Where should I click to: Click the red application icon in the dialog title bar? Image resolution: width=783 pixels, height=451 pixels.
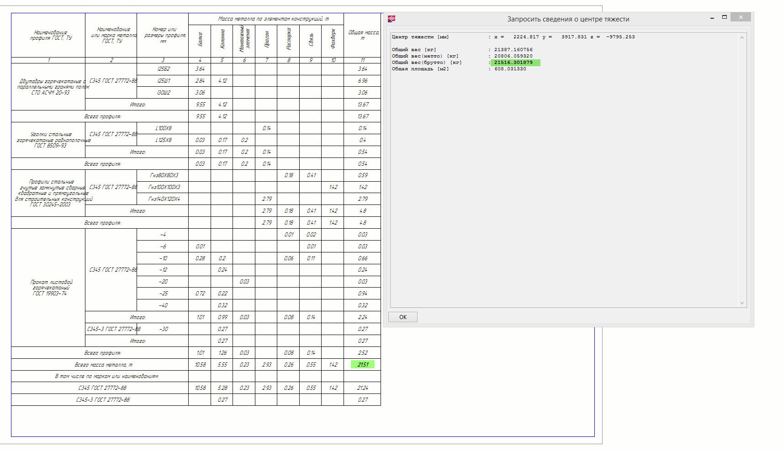391,19
